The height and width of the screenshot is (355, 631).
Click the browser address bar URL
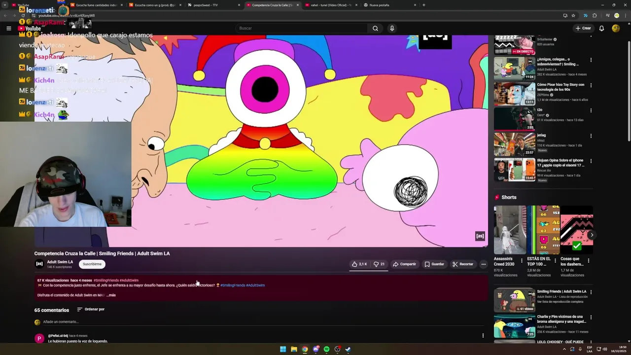coord(67,15)
